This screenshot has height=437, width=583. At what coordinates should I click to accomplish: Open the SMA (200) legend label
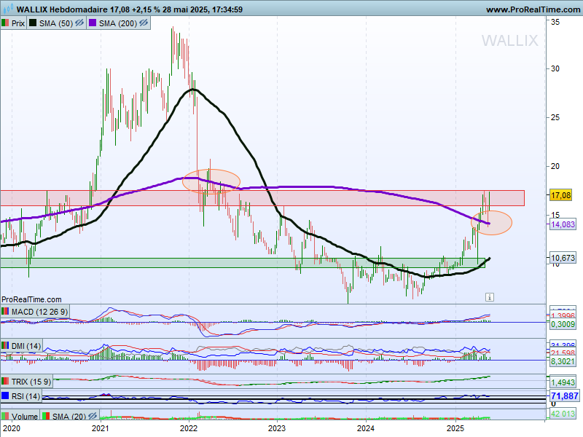118,23
